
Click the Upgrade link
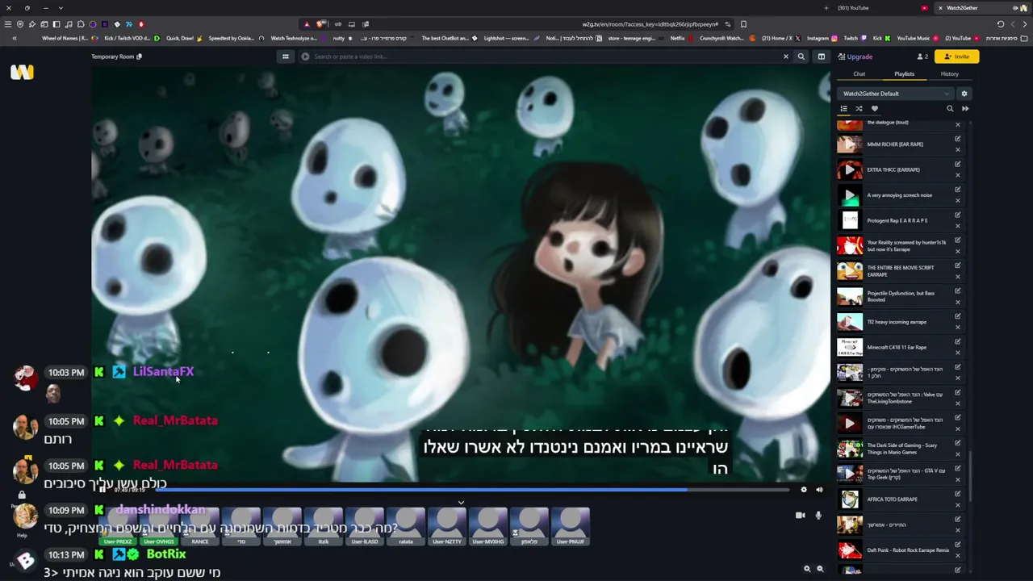pyautogui.click(x=855, y=56)
